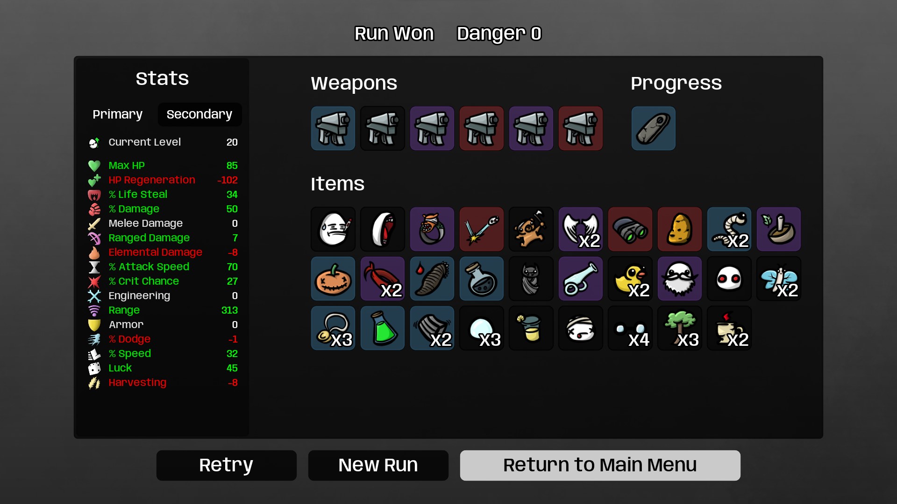
Task: Click the Progress stone tablet thumbnail
Action: (654, 128)
